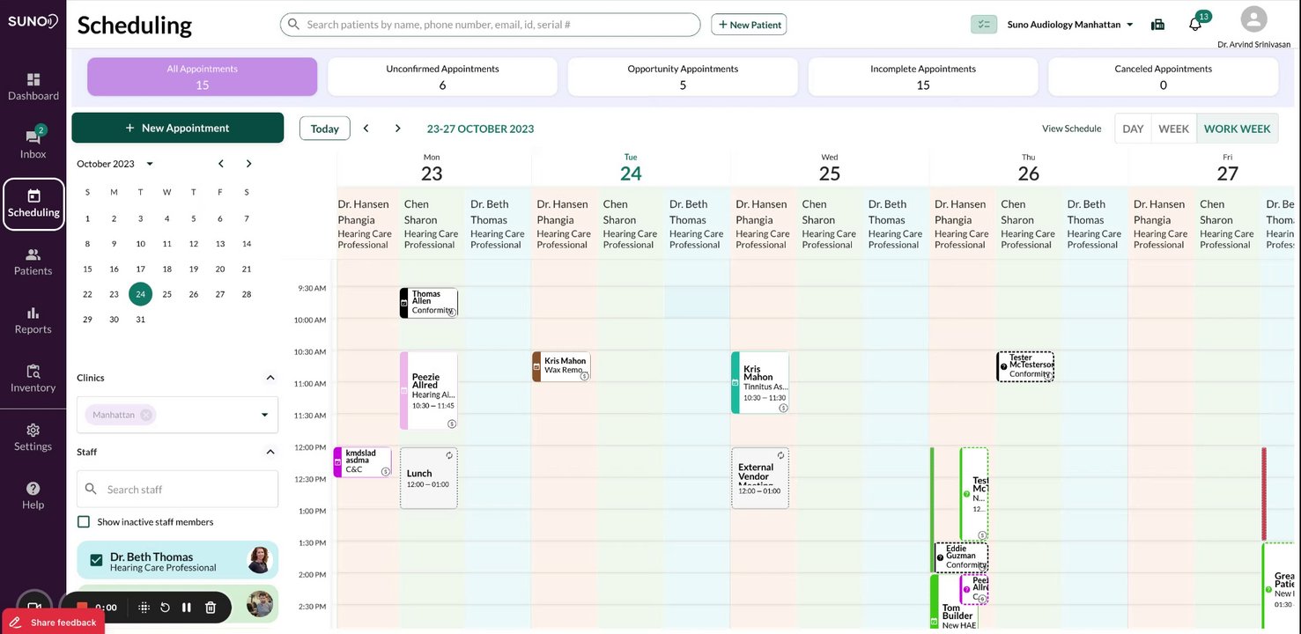1301x634 pixels.
Task: Open the Patients section
Action: [33, 261]
